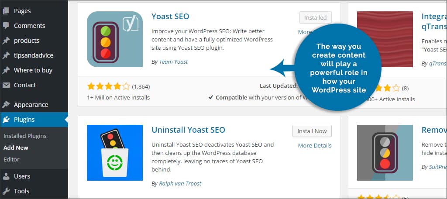Open the Yoast SEO traffic light thumbnail

click(115, 39)
